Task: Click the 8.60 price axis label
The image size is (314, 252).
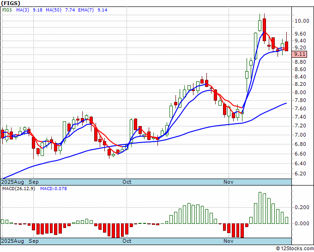Action: (301, 69)
